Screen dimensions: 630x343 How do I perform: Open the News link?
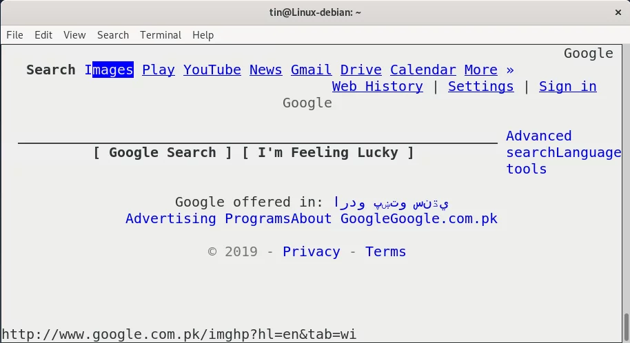[265, 70]
